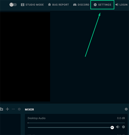Click the black preview canvas
Viewport: 129px width, 135px height.
(x=25, y=57)
